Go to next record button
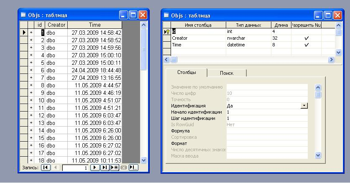This screenshot has height=183, width=350. tap(95, 168)
